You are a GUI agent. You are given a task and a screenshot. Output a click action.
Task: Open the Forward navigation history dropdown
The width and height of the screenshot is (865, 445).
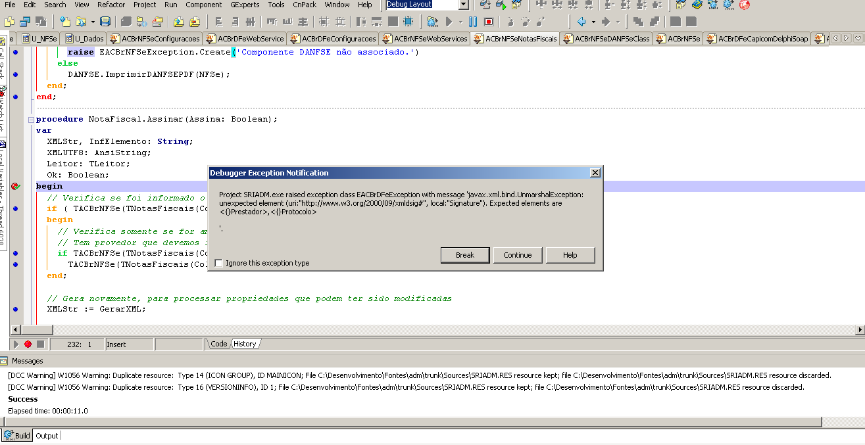(x=618, y=22)
